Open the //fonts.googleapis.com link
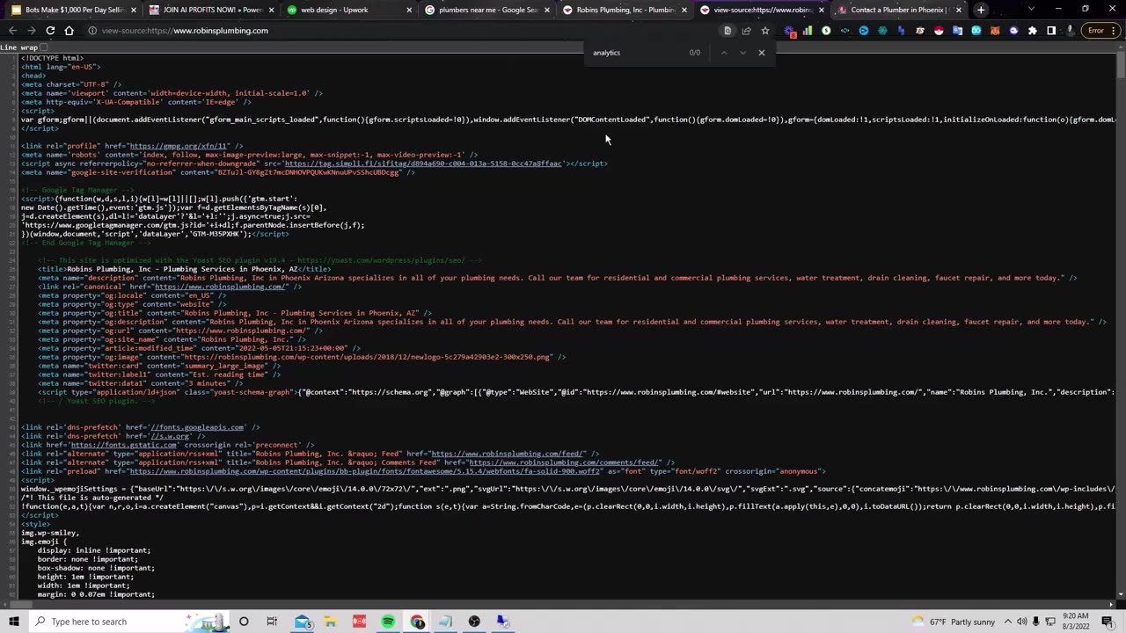1126x633 pixels. [197, 427]
